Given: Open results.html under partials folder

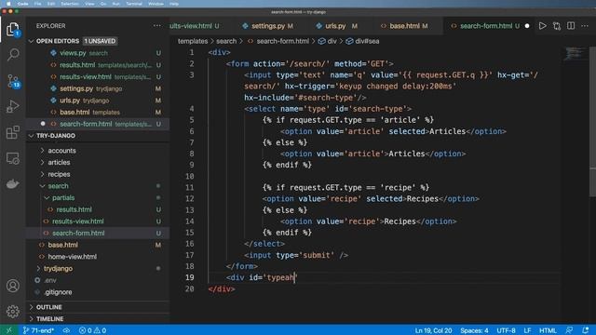Looking at the screenshot, I should pos(98,209).
